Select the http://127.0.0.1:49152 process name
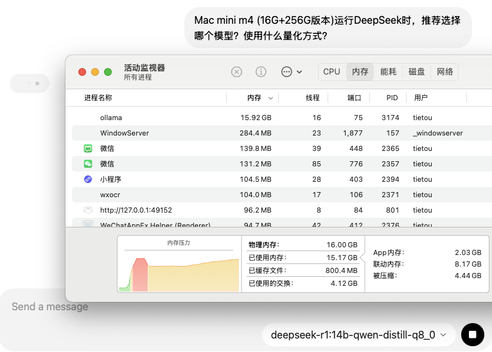 (x=136, y=210)
